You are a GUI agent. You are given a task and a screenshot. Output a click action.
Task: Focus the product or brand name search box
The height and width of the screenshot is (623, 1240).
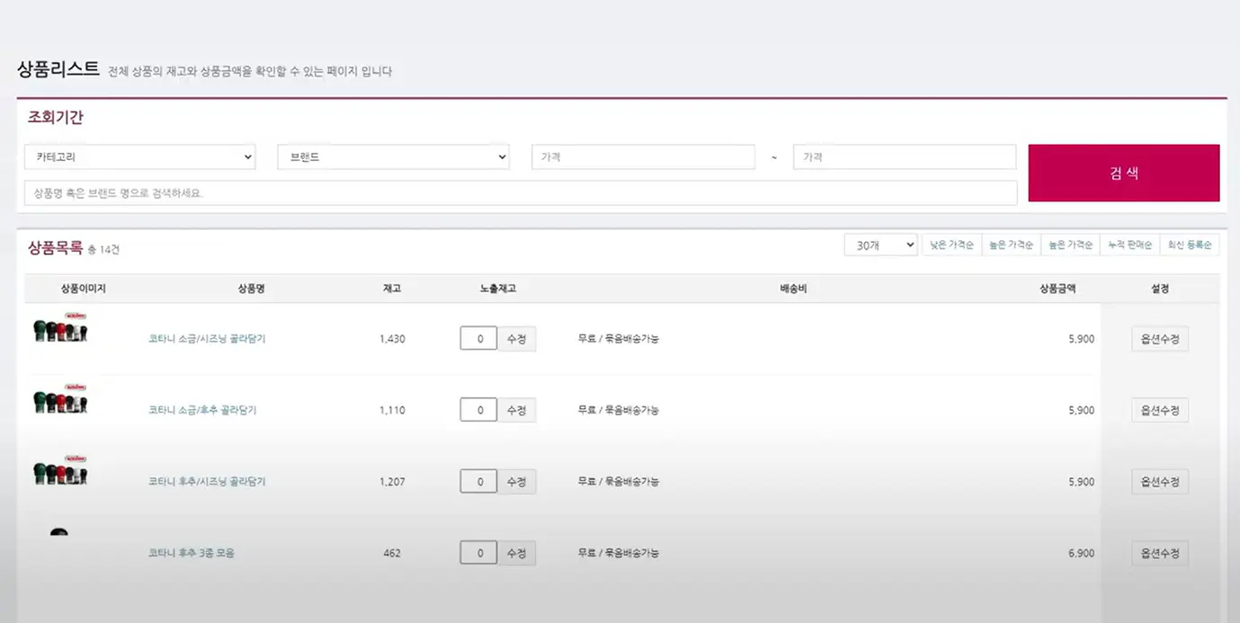point(520,193)
